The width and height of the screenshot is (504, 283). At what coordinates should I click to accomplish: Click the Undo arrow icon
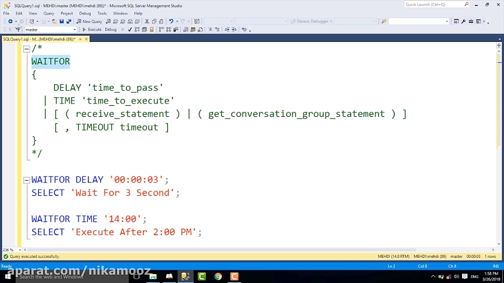(171, 21)
